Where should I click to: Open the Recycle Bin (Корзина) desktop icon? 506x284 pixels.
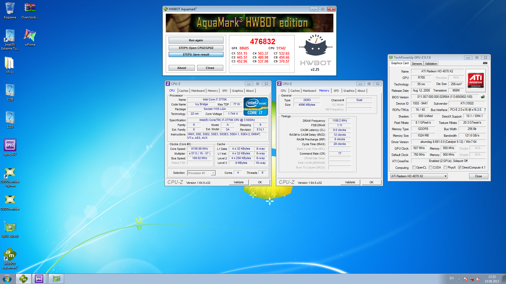pos(10,11)
